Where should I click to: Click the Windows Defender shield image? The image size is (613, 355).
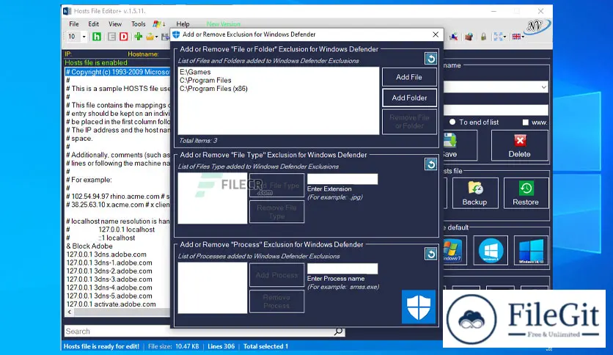pyautogui.click(x=419, y=307)
